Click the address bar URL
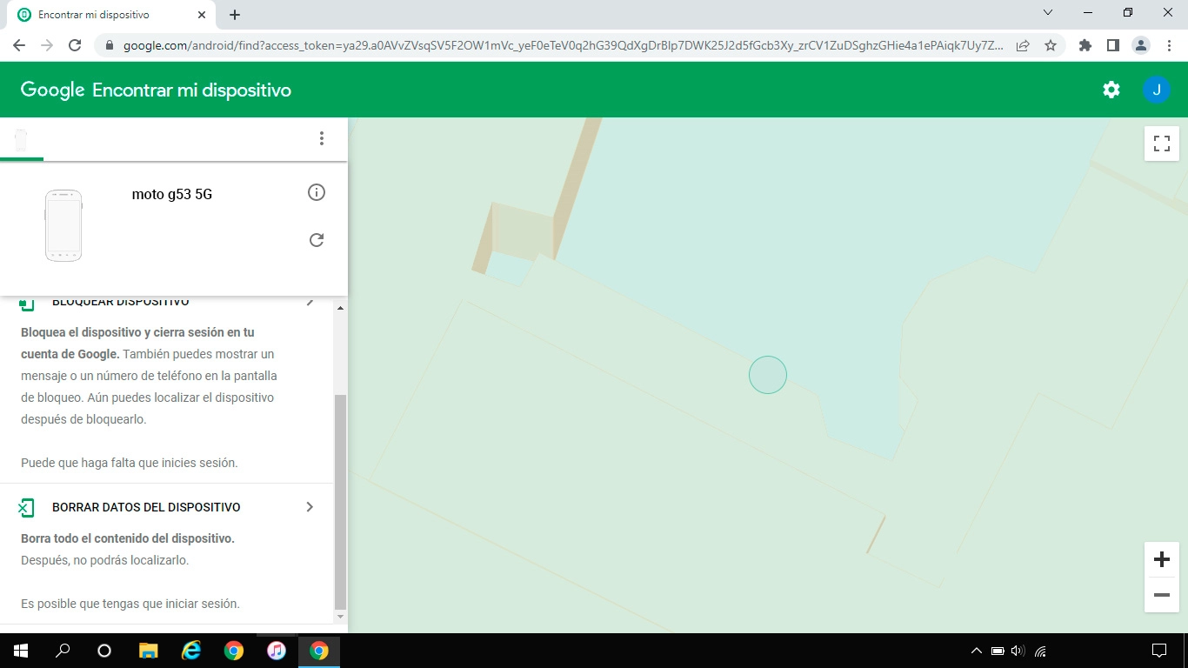This screenshot has height=668, width=1188. click(x=557, y=44)
